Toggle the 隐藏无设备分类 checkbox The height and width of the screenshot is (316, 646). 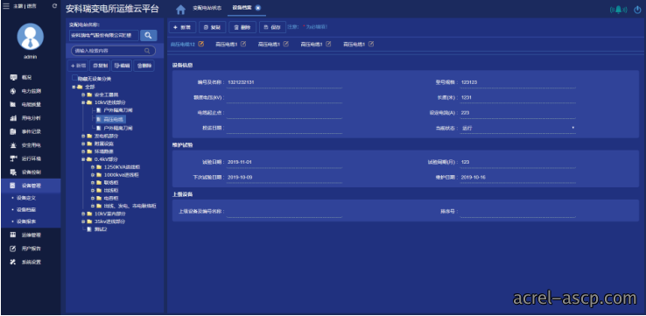click(74, 78)
